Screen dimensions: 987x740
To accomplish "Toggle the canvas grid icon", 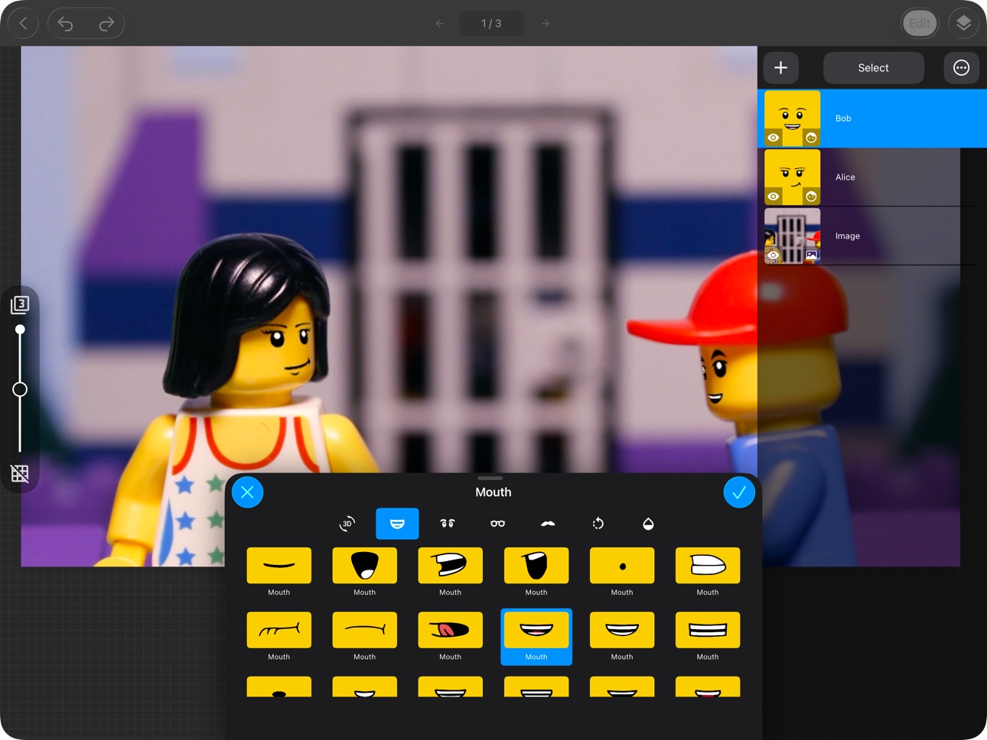I will click(20, 473).
